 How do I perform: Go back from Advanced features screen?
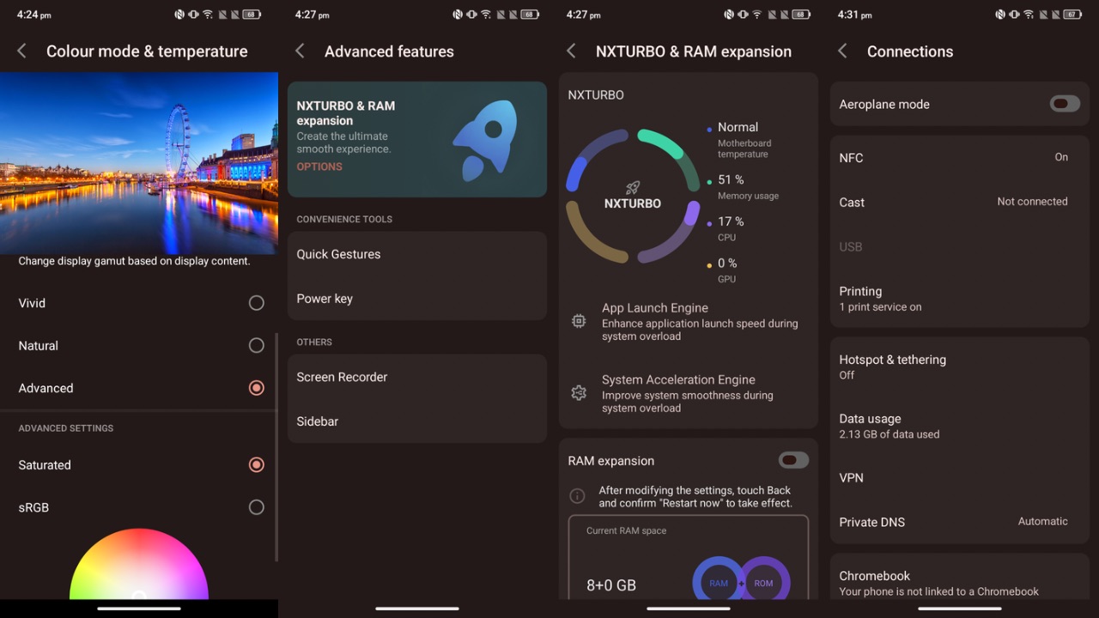pos(300,51)
